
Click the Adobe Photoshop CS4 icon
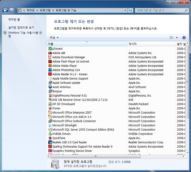pos(50,70)
